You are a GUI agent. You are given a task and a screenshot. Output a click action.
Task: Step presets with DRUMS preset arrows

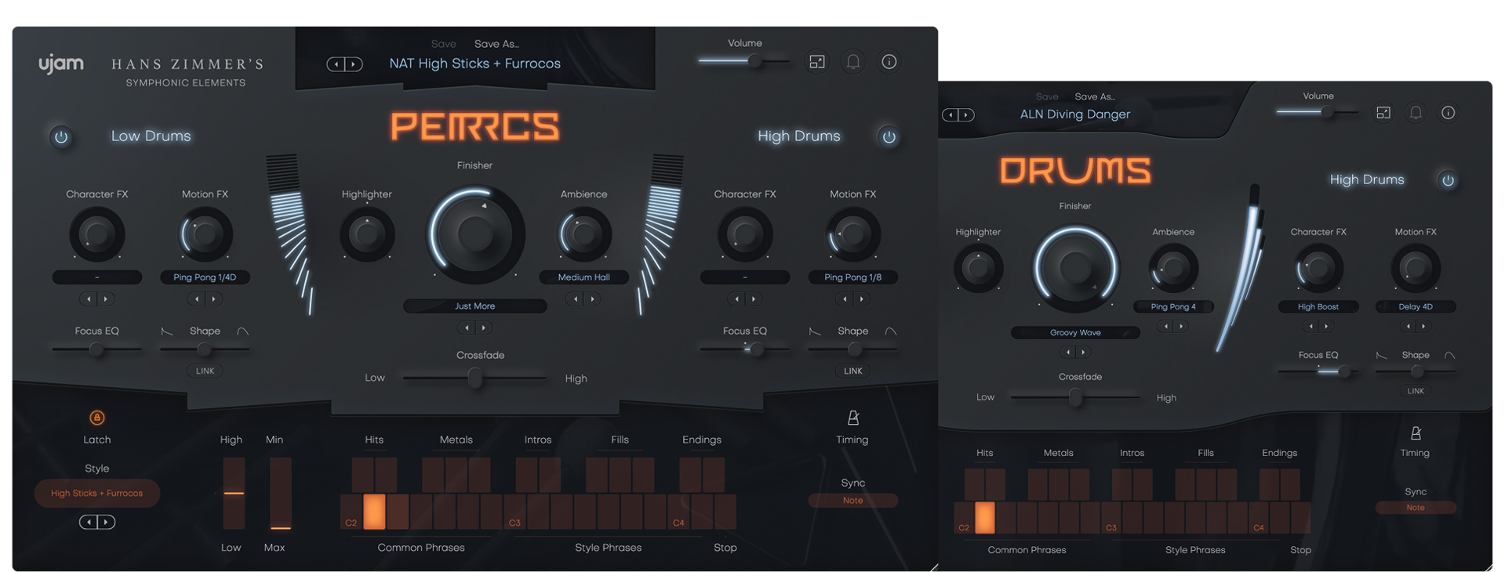pos(958,115)
